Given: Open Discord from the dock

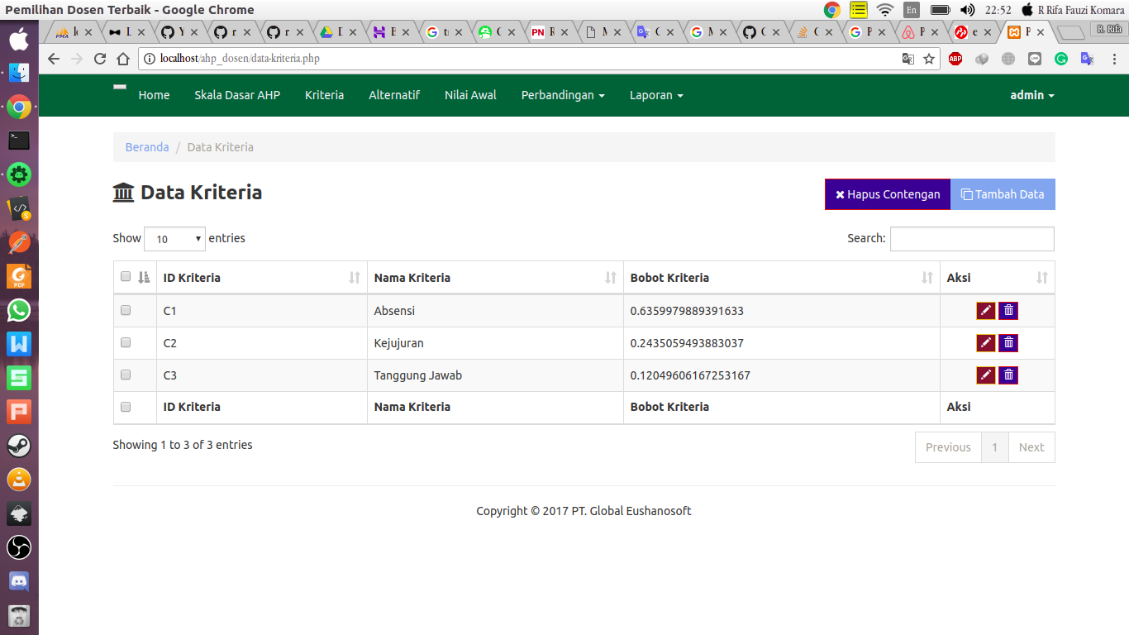Looking at the screenshot, I should [x=19, y=581].
